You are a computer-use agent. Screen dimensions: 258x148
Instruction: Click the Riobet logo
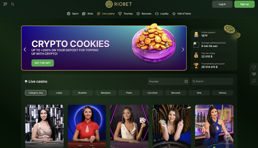pyautogui.click(x=119, y=4)
